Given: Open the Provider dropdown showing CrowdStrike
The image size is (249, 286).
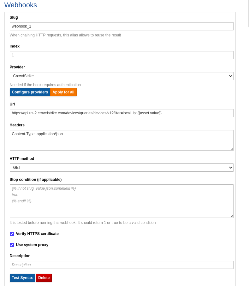Looking at the screenshot, I should pos(121,76).
